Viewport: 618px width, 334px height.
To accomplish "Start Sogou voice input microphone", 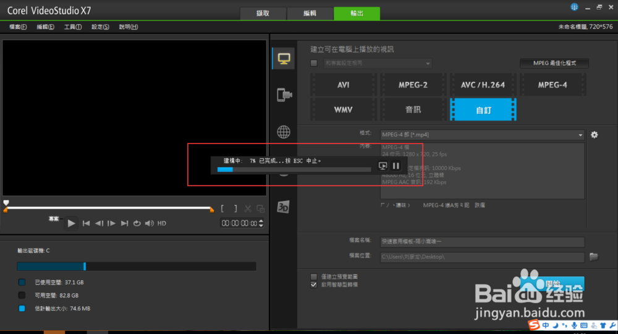I will click(x=574, y=325).
